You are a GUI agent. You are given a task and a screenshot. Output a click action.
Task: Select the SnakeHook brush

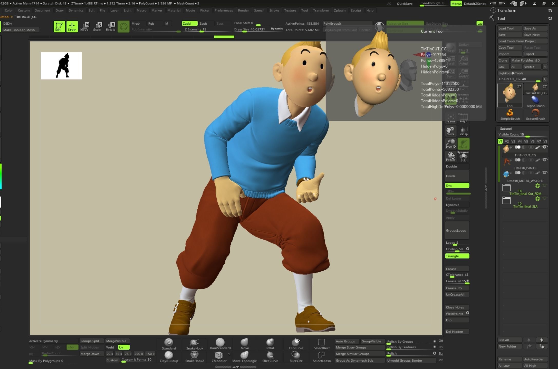(195, 344)
